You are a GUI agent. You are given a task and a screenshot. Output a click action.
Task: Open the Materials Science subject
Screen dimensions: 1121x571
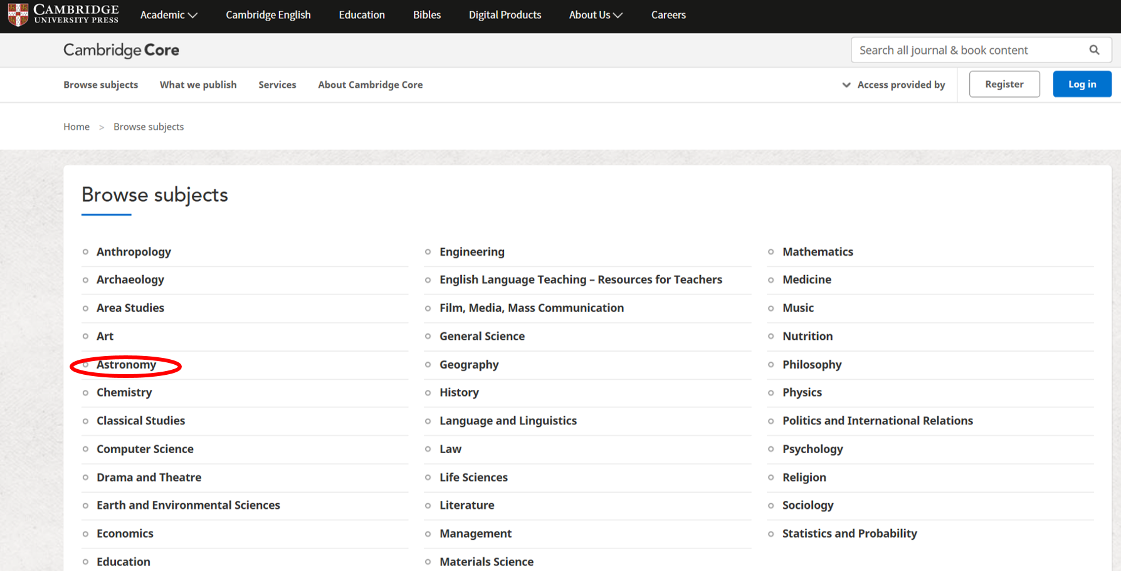point(487,562)
